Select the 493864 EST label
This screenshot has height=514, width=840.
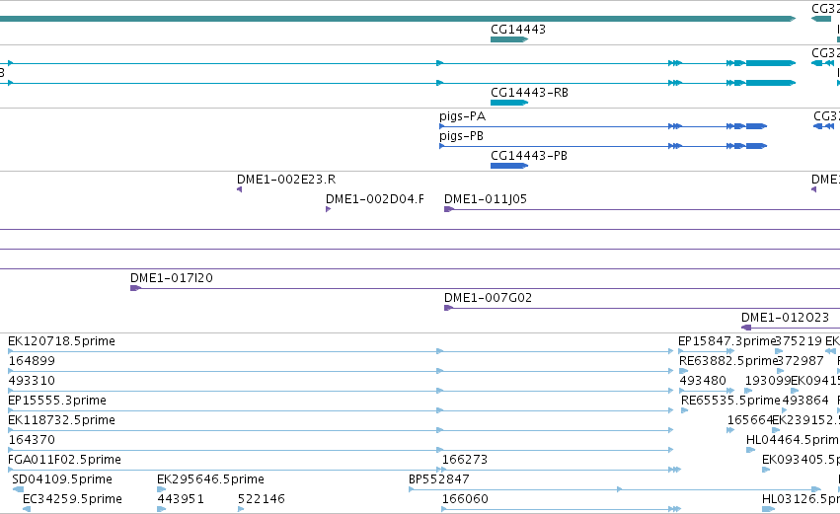pos(805,401)
